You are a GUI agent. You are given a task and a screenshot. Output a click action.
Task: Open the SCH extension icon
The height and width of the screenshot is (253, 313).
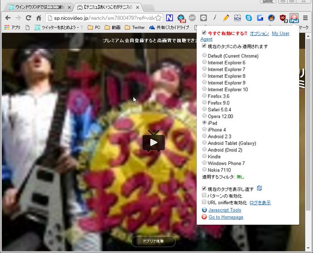(238, 18)
